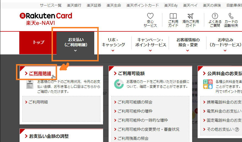Image resolution: width=242 pixels, height=142 pixels.
Task: Open the お支払い(ご利用明細) menu tab
Action: tap(75, 43)
